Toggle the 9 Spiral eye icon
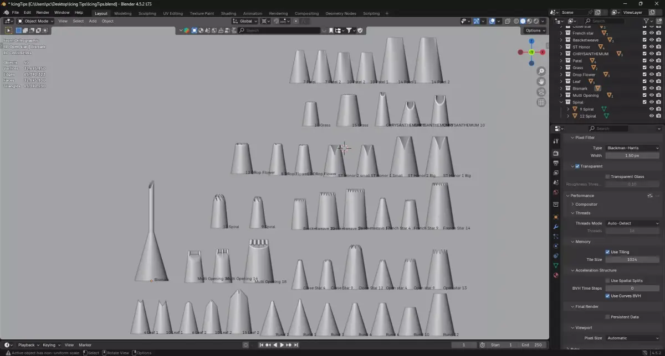665x356 pixels. point(652,109)
